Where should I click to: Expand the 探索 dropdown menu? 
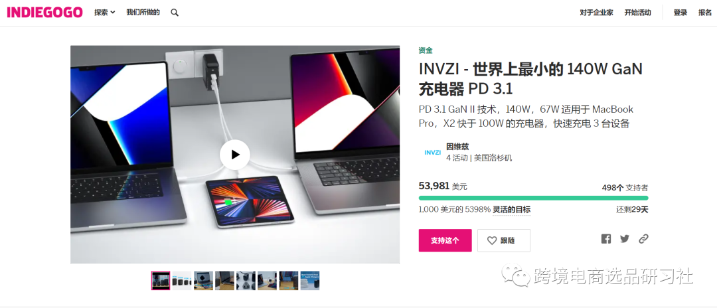pyautogui.click(x=105, y=13)
